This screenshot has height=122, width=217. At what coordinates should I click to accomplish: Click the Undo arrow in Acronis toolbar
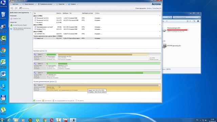tap(12, 8)
